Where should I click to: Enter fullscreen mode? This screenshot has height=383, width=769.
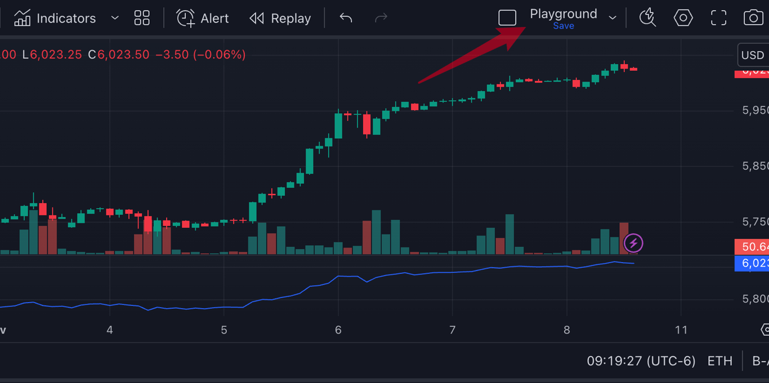718,18
